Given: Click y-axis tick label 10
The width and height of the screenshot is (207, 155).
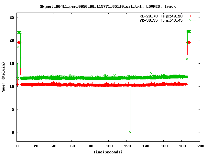Looking at the screenshot, I should 12,87.
